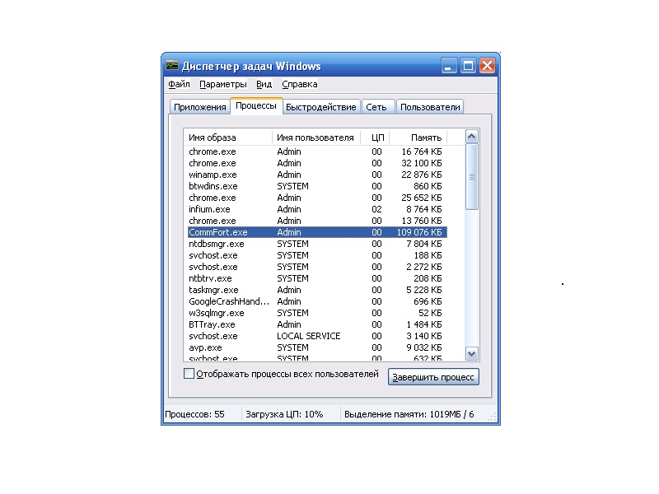Sort by Имя образа column header
Screen dimensions: 659x494
click(x=227, y=137)
